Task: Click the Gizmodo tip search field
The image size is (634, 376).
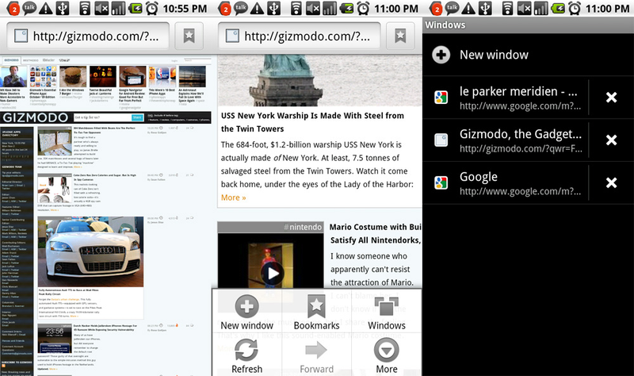Action: pyautogui.click(x=102, y=117)
